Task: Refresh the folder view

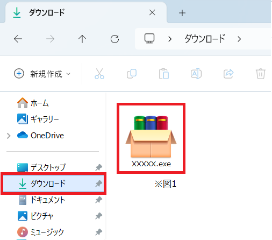Action: [114, 39]
